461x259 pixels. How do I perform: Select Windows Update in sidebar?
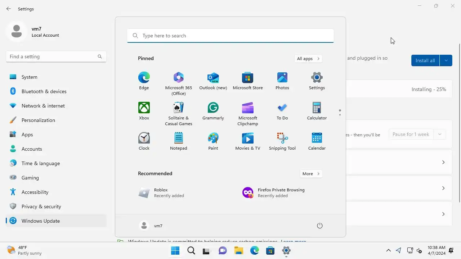click(x=56, y=221)
